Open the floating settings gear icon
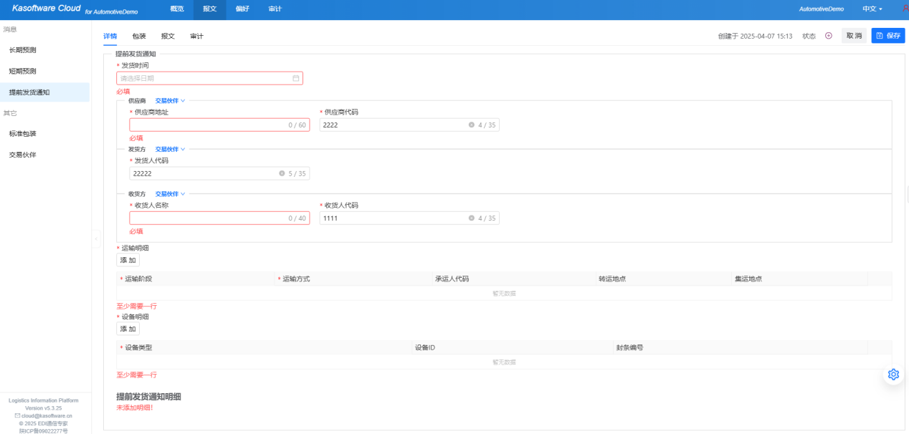Viewport: 909px width, 434px height. point(893,375)
